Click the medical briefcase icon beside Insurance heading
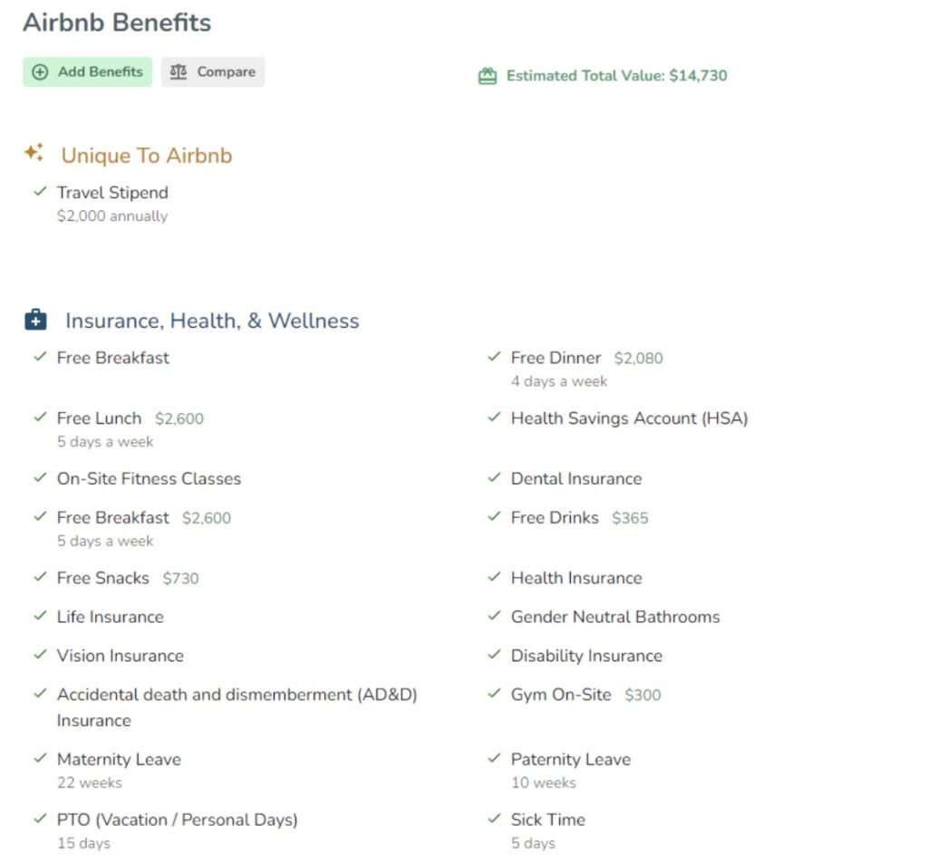 click(35, 320)
